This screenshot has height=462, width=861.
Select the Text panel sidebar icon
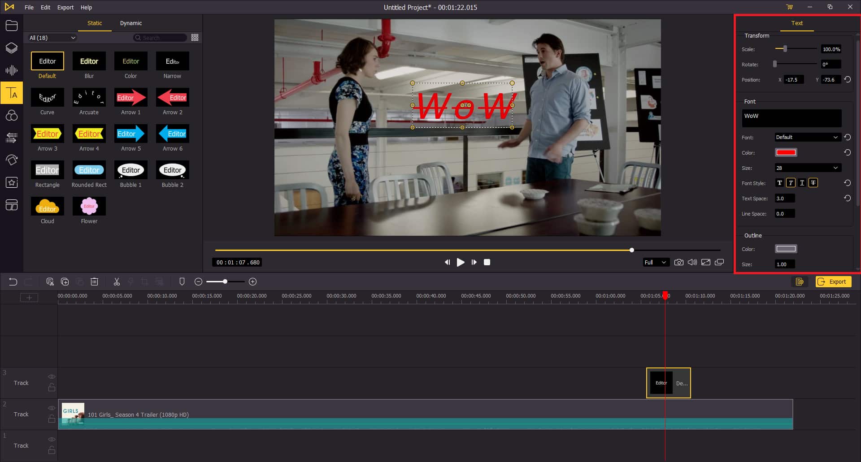pos(12,93)
